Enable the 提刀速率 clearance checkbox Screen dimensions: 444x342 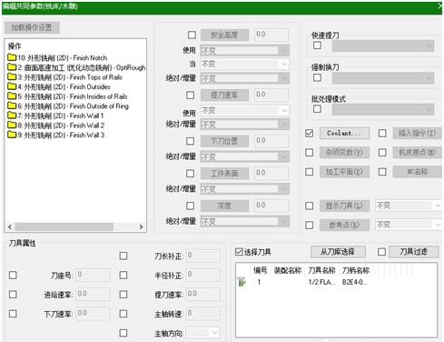pyautogui.click(x=190, y=96)
